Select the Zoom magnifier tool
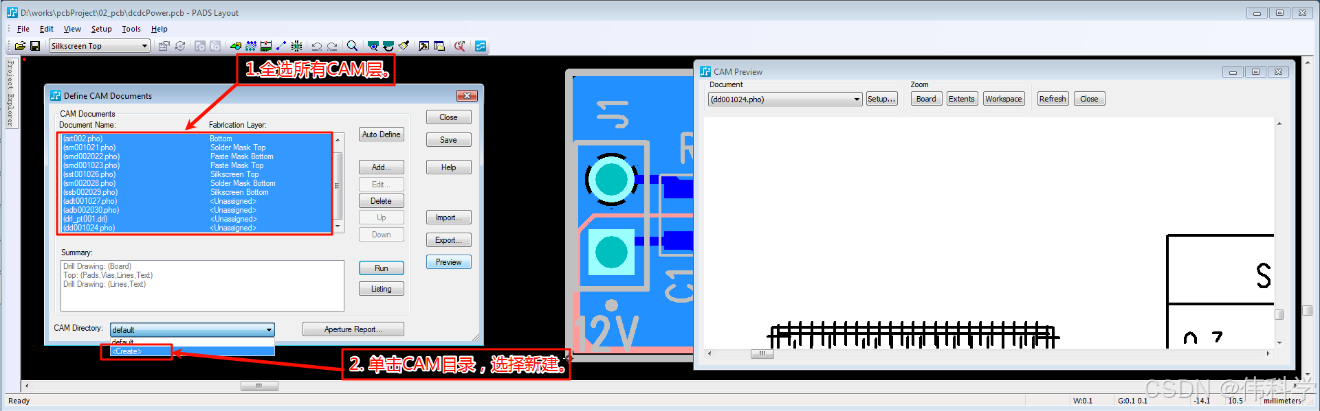 coord(352,46)
